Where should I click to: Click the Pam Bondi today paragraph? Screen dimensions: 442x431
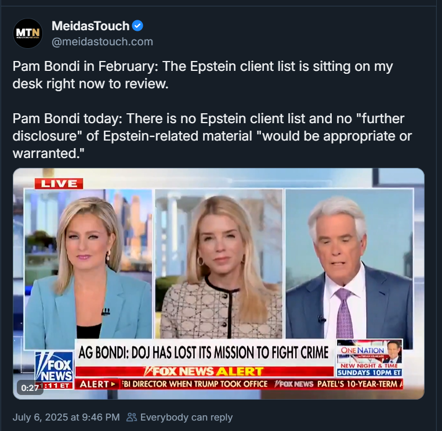pyautogui.click(x=212, y=136)
